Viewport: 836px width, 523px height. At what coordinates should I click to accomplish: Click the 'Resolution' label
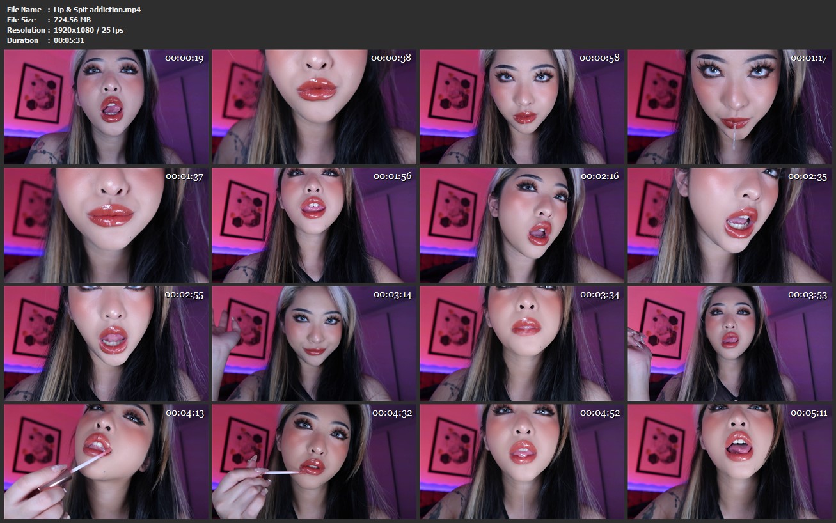(26, 30)
